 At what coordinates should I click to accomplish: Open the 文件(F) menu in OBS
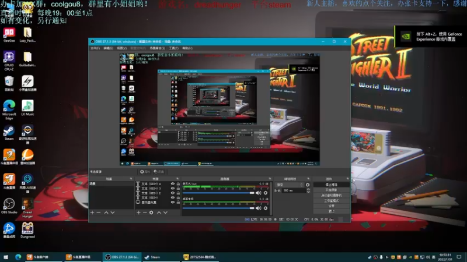[95, 48]
